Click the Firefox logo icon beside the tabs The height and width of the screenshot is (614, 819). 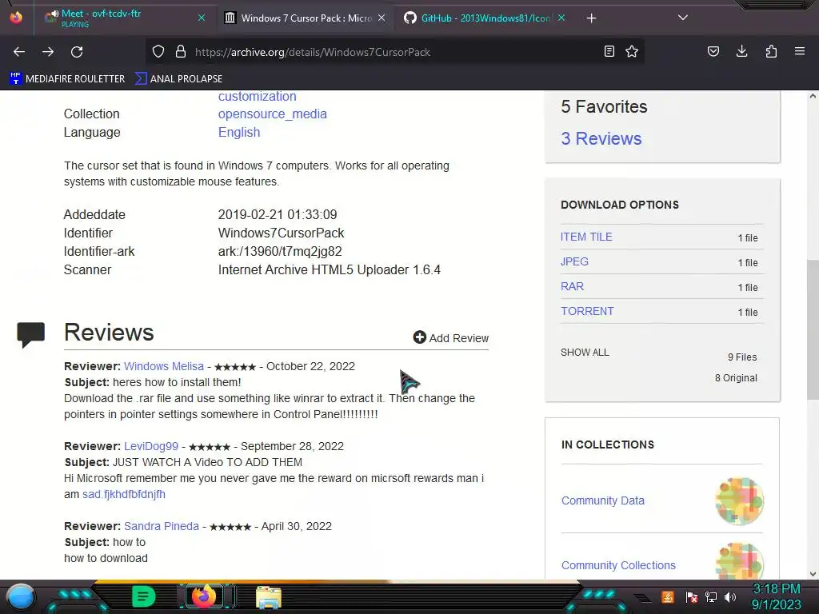coord(16,18)
